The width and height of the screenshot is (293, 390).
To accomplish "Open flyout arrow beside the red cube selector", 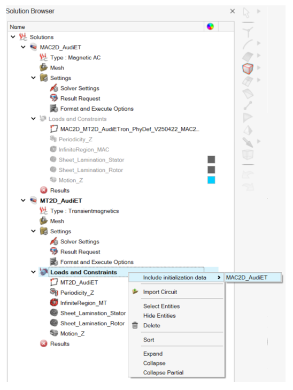I will (259, 67).
